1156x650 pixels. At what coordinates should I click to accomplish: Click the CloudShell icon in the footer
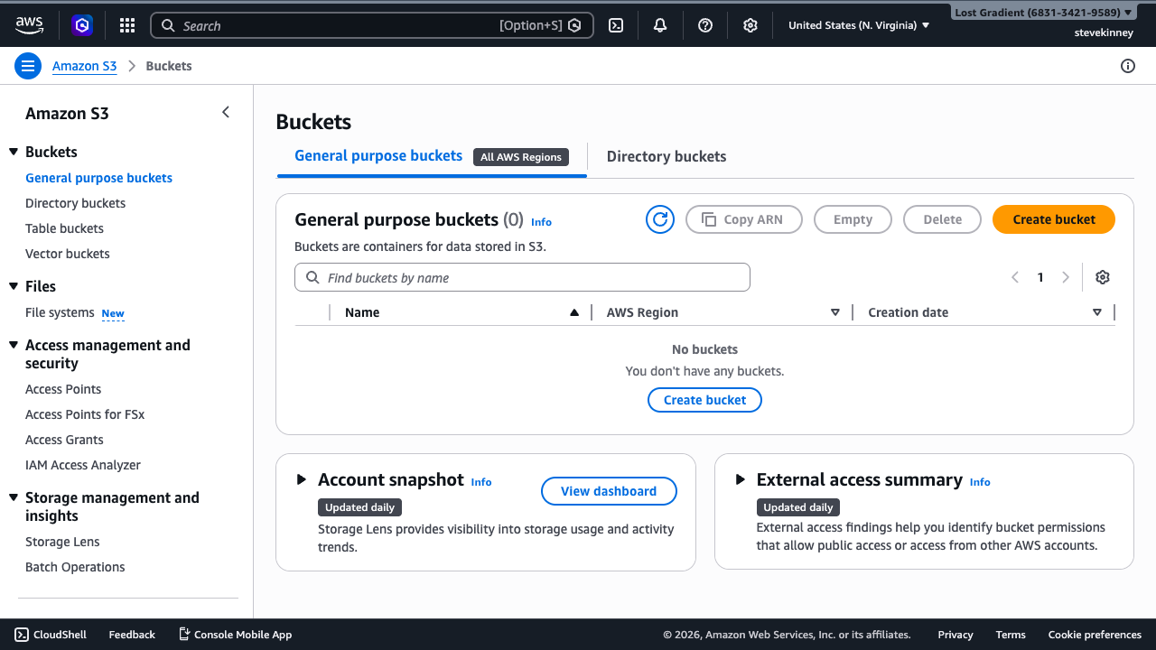[x=22, y=635]
